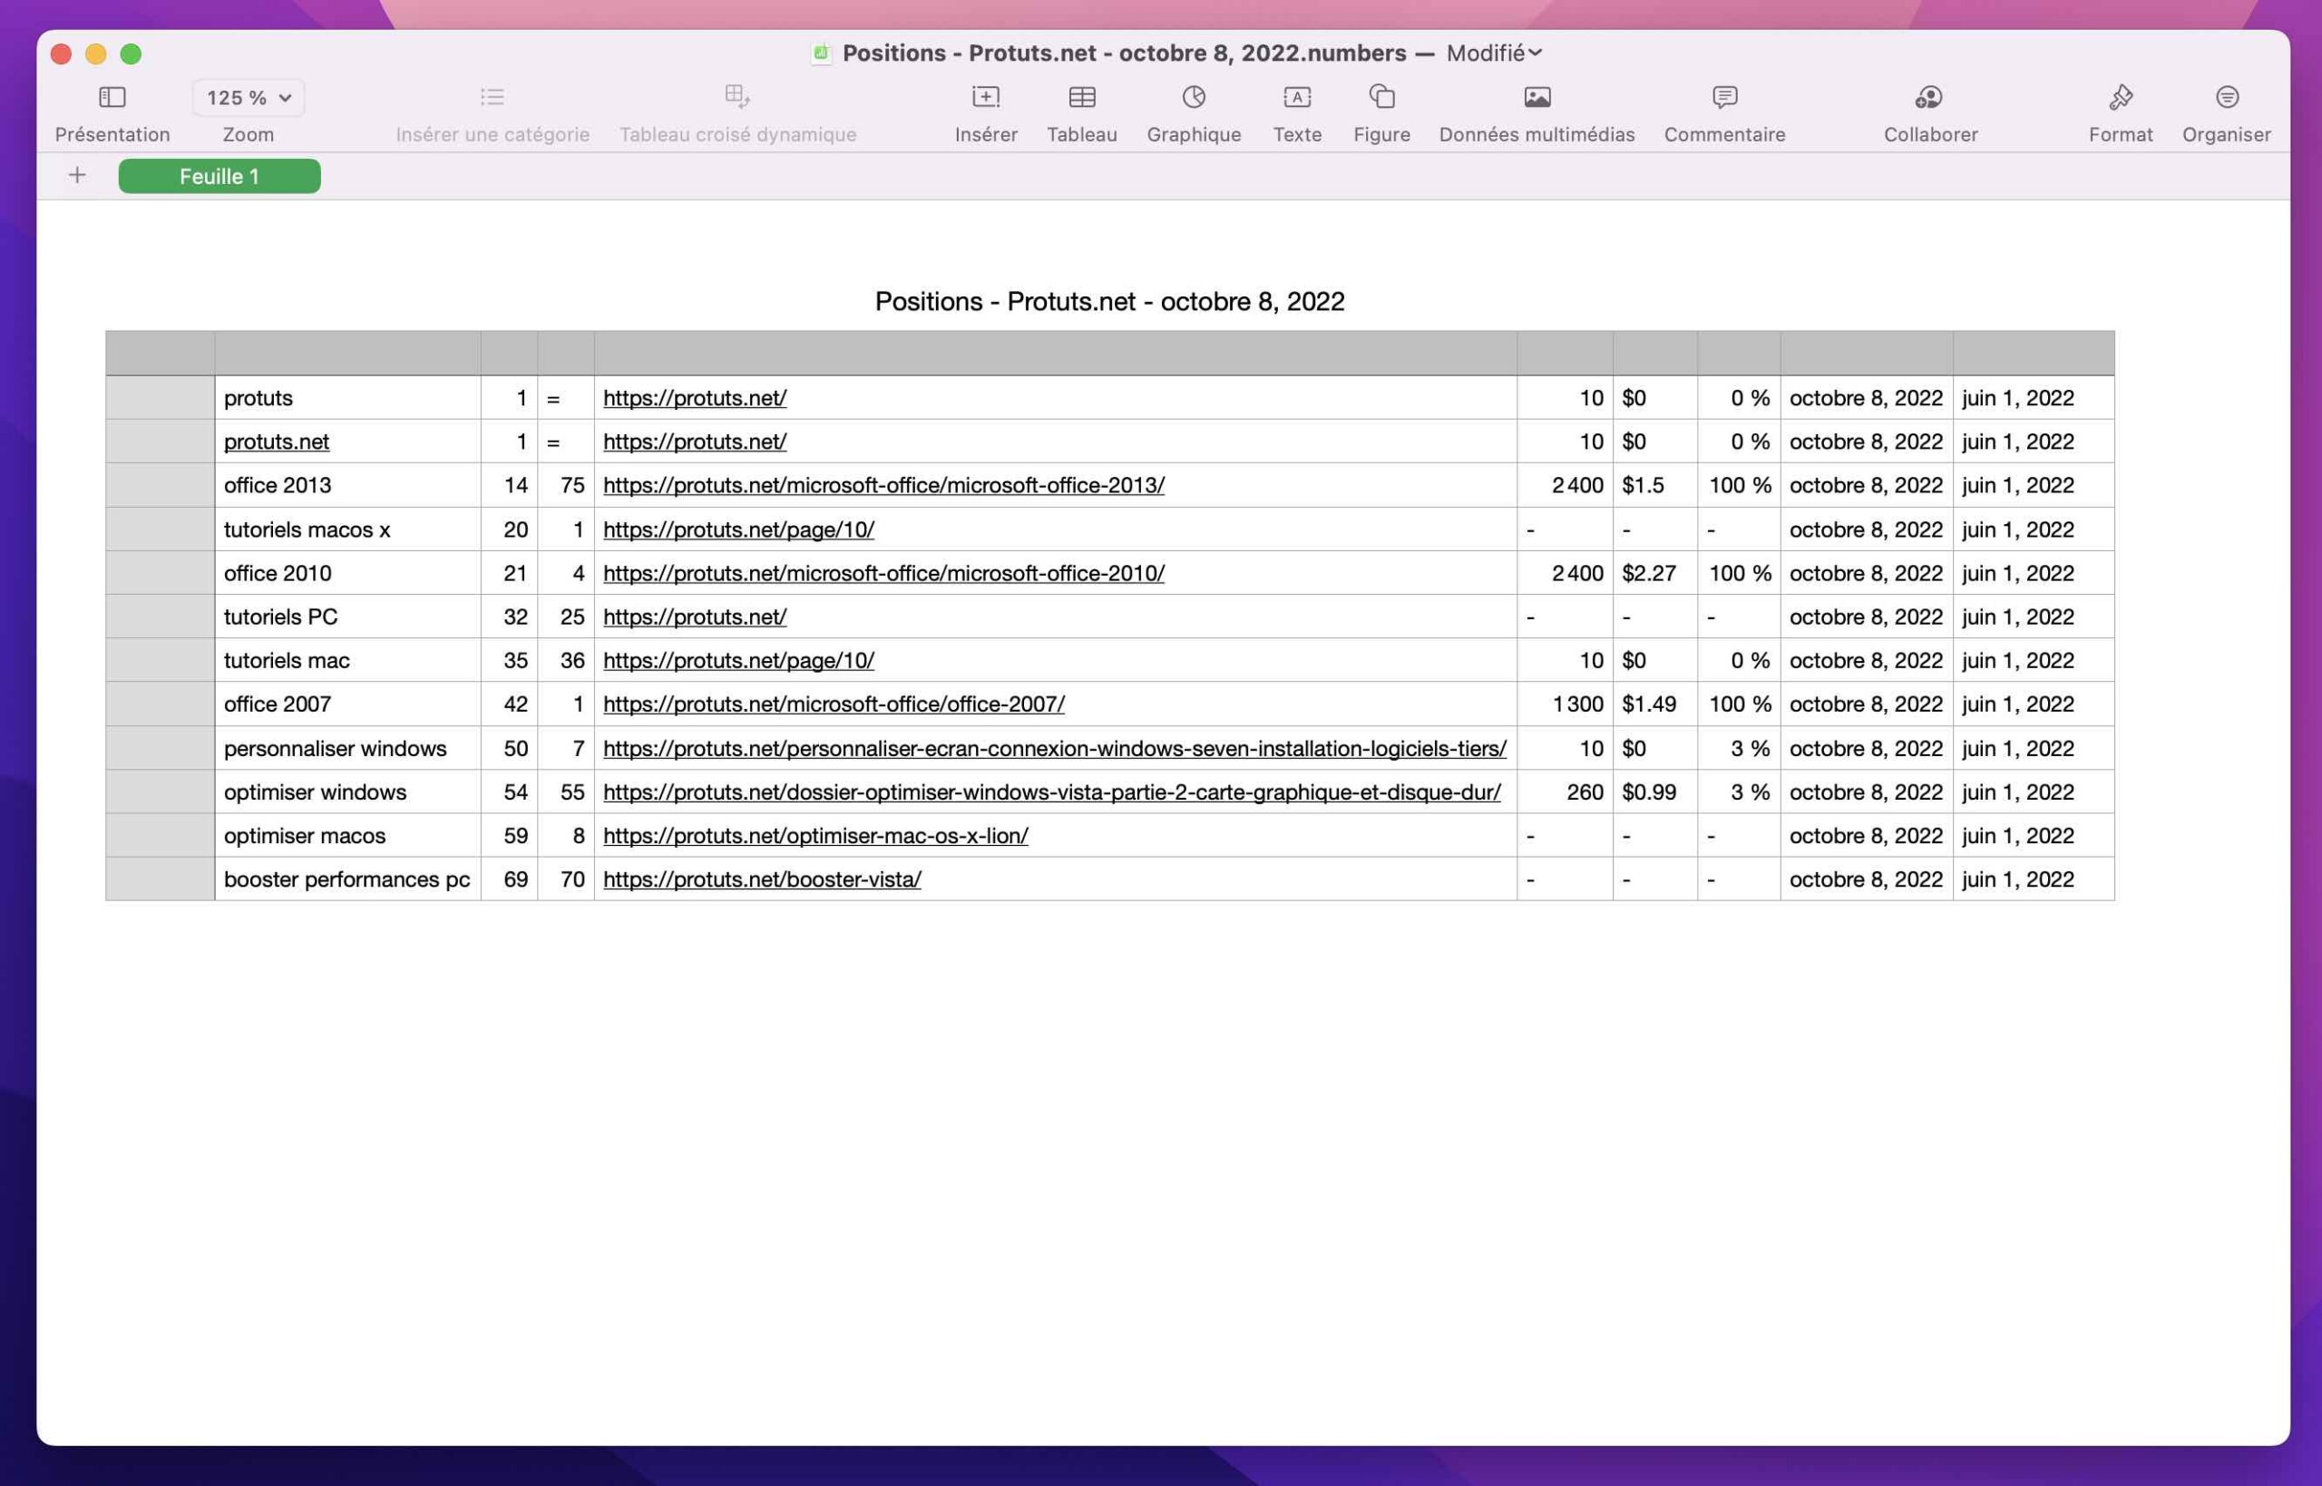Enter full screen with the green button
2322x1486 pixels.
(131, 54)
